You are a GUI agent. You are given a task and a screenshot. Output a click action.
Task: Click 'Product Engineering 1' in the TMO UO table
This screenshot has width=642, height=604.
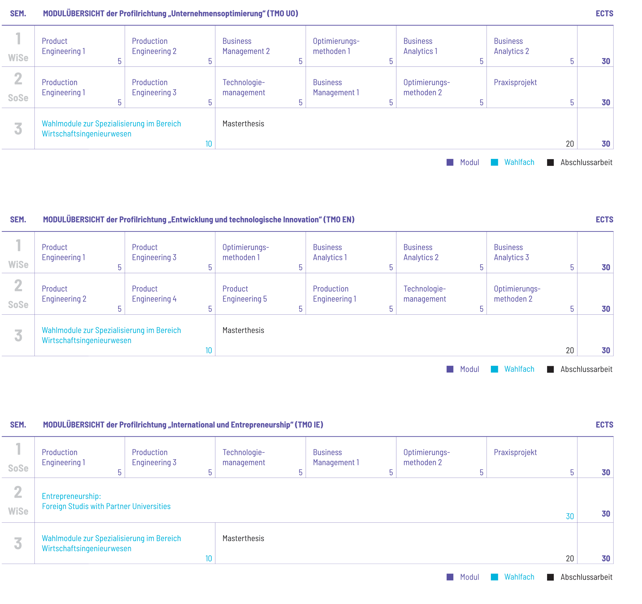(64, 46)
